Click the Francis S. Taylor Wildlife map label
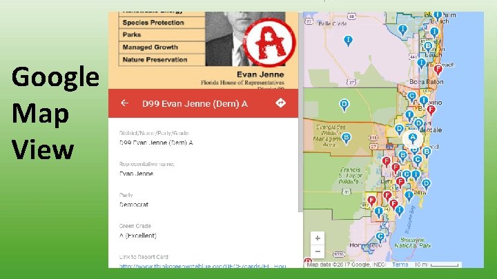 click(350, 176)
